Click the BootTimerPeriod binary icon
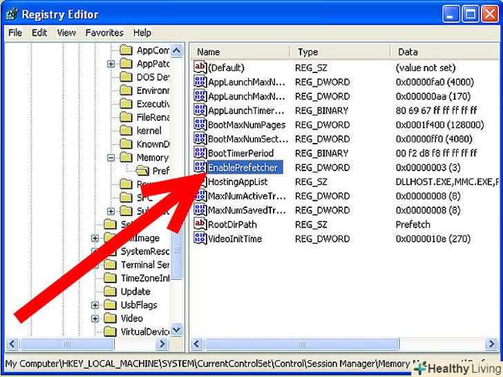The height and width of the screenshot is (377, 503). pyautogui.click(x=200, y=153)
